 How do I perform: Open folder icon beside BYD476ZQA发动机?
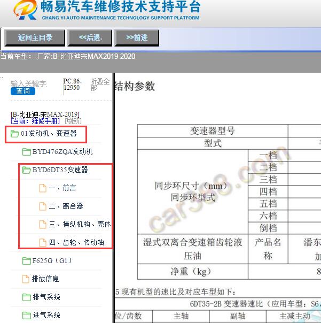click(x=26, y=152)
